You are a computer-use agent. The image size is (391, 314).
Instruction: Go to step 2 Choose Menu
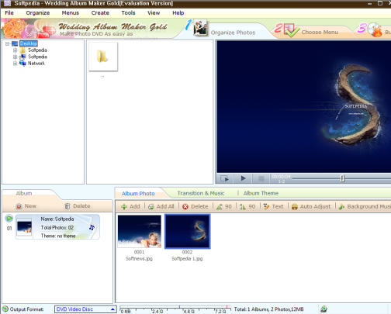320,33
